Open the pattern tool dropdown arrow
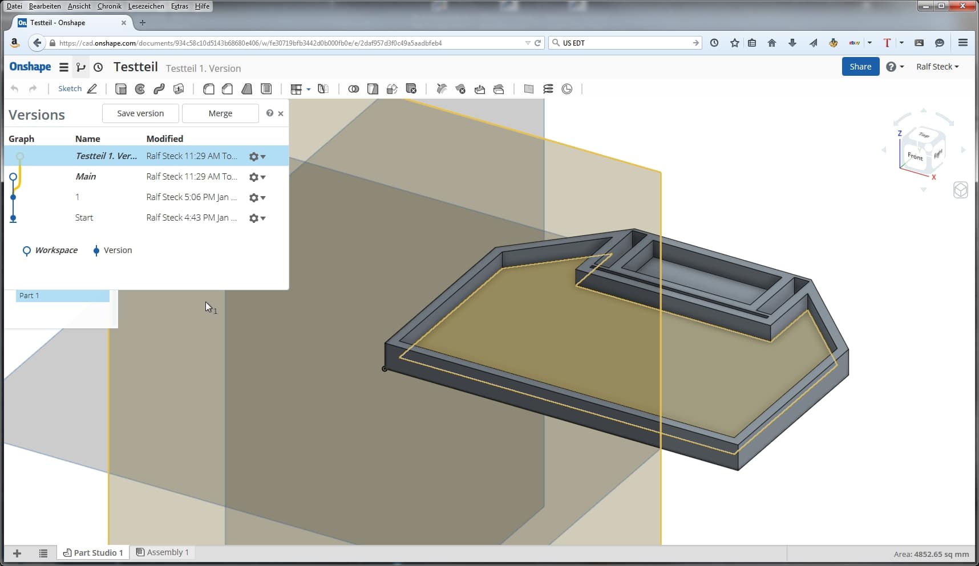 tap(309, 89)
